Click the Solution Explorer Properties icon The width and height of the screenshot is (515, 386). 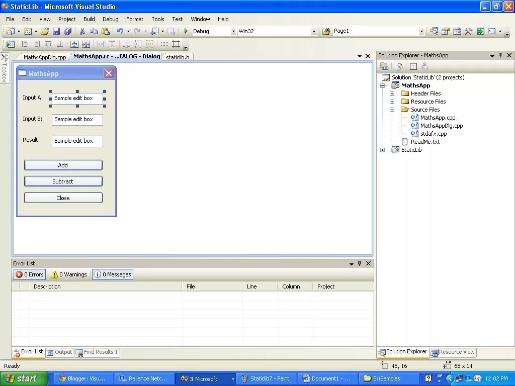pos(384,66)
